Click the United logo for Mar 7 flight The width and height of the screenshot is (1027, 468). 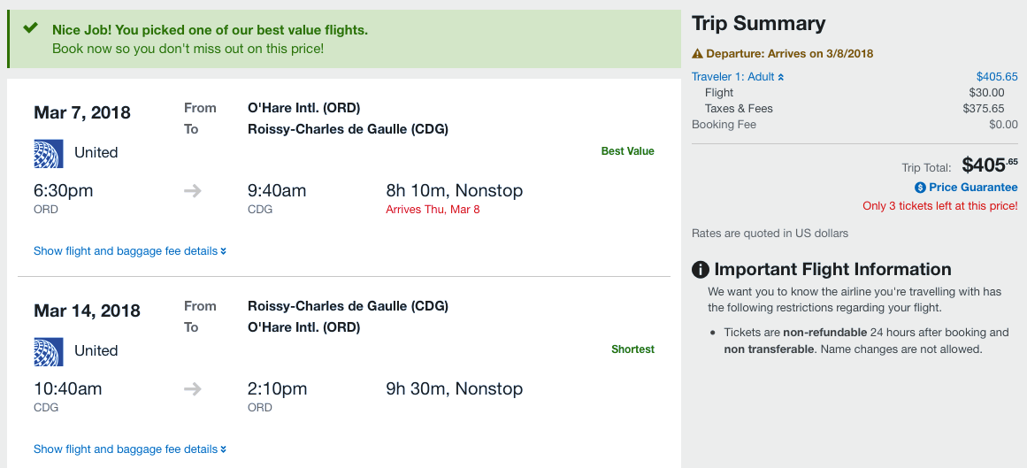click(48, 153)
